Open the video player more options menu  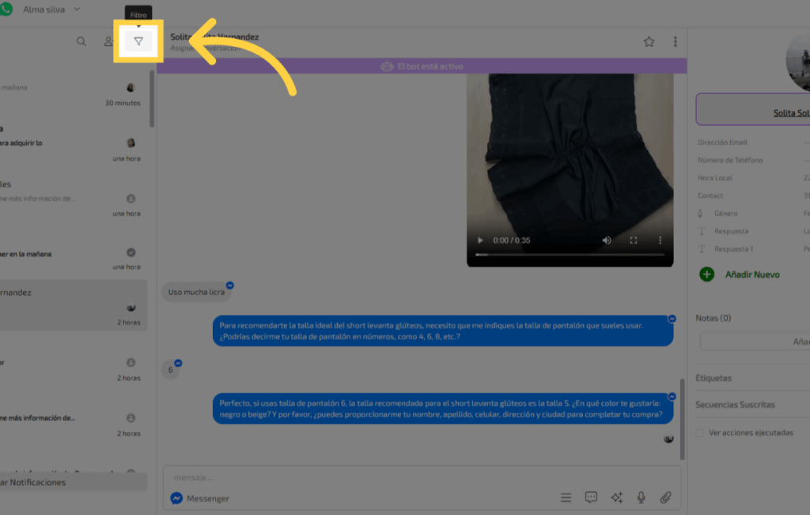(660, 240)
